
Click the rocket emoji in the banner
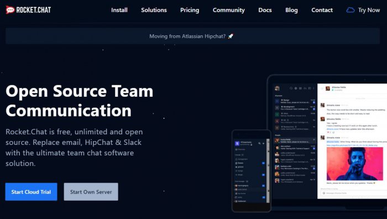click(231, 36)
